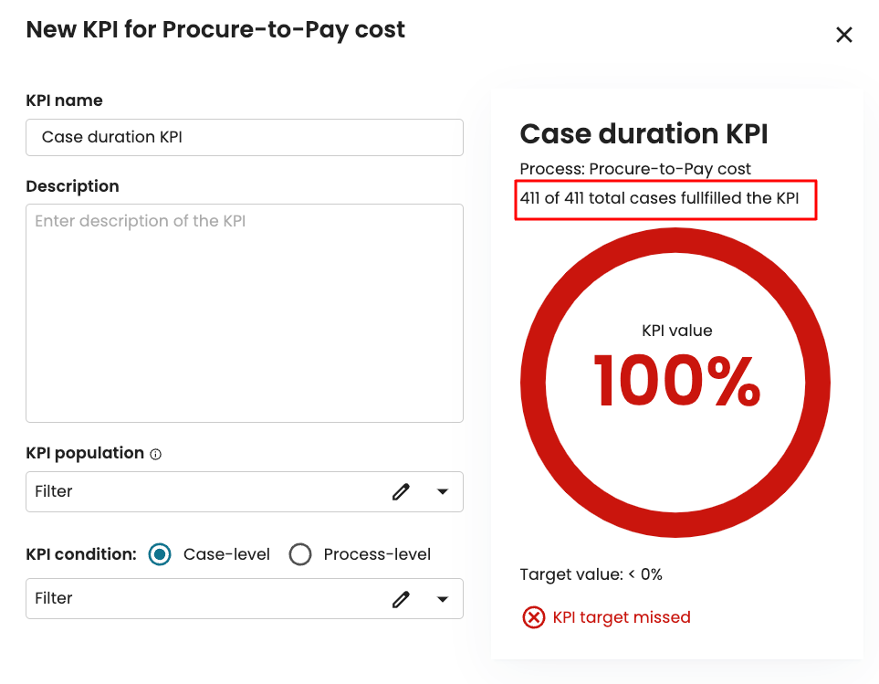Open the KPI population Filter combo box
The image size is (879, 684).
point(201,491)
